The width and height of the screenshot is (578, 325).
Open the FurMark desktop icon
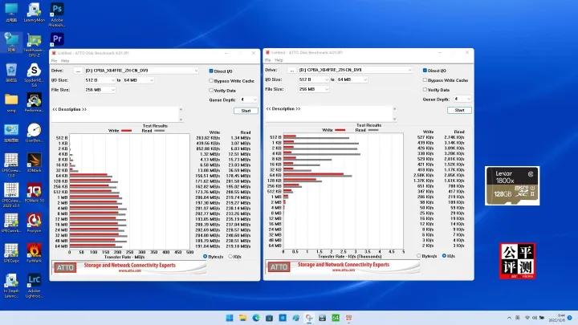tap(34, 253)
